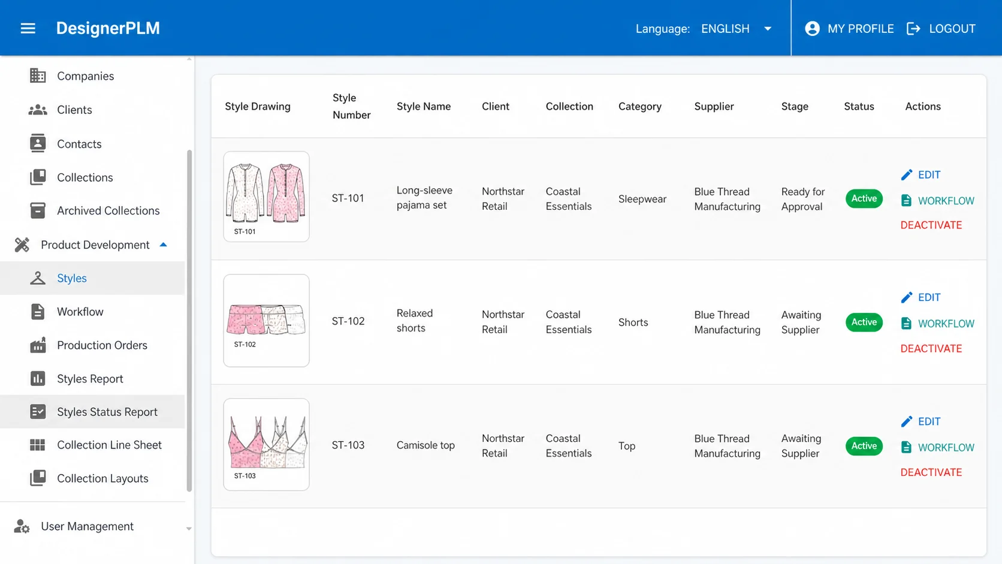This screenshot has width=1002, height=564.
Task: Click the Stage column header
Action: (x=795, y=106)
